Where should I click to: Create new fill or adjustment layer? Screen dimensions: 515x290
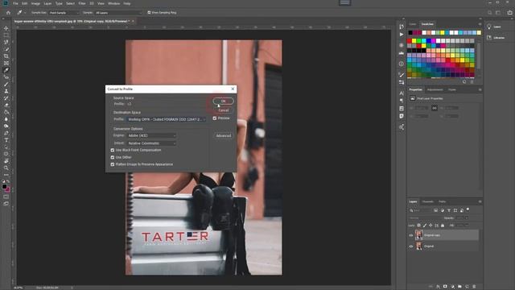coord(452,287)
